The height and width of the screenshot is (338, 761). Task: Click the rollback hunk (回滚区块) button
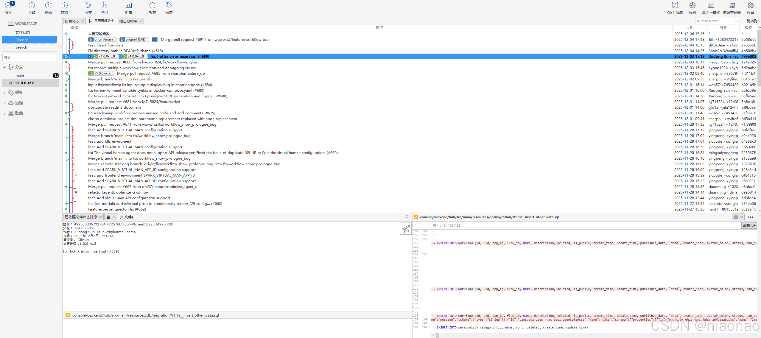point(749,225)
